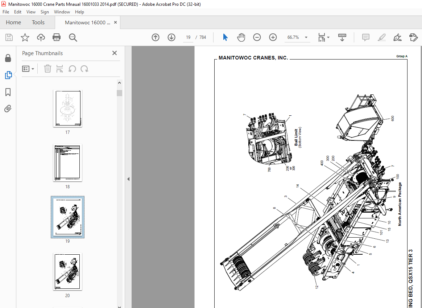Select page 20 thumbnail

(67, 271)
